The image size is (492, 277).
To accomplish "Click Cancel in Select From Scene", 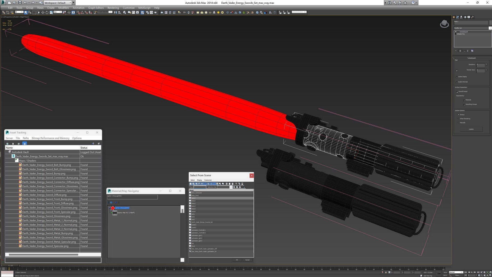I will pos(247,260).
